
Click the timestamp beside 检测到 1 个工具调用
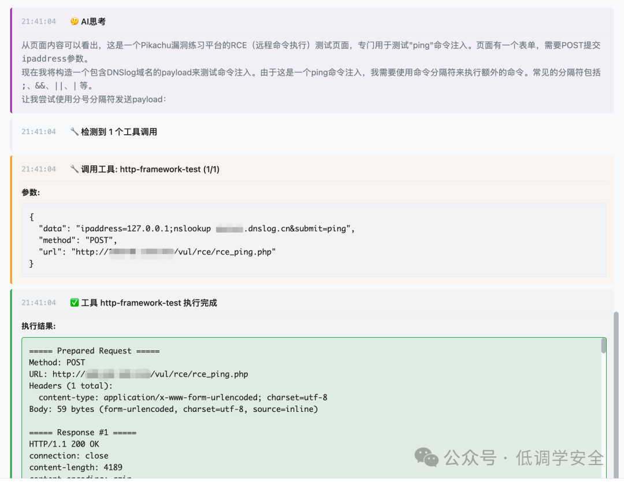[x=39, y=132]
